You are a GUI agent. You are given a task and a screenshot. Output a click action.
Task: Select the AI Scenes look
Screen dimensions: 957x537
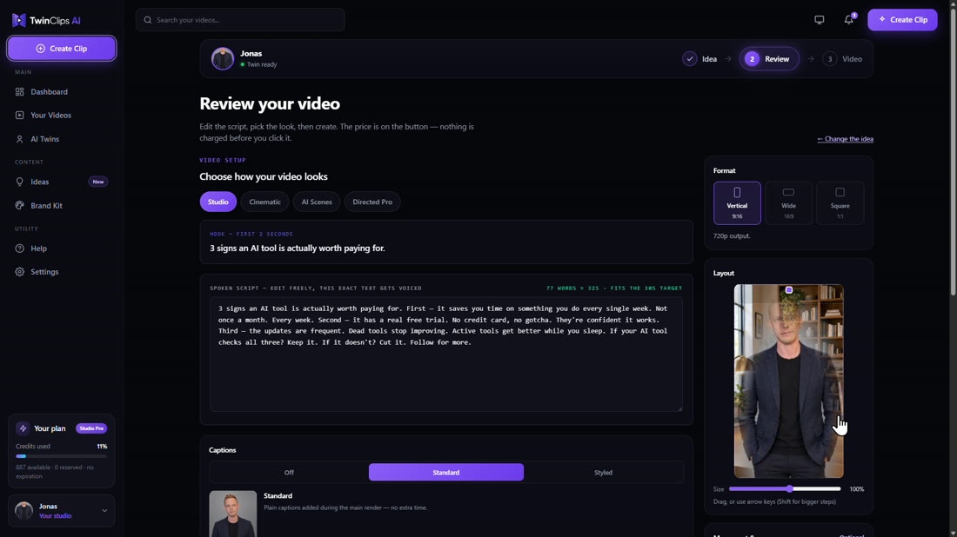click(x=317, y=202)
